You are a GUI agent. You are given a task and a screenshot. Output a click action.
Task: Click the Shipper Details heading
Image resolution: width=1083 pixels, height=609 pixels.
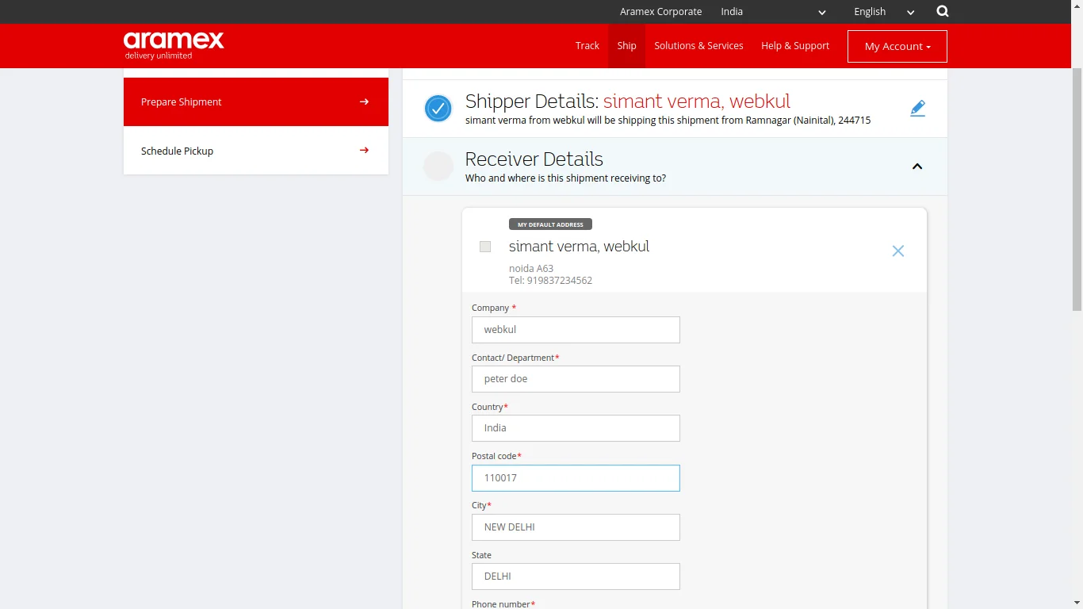tap(628, 101)
